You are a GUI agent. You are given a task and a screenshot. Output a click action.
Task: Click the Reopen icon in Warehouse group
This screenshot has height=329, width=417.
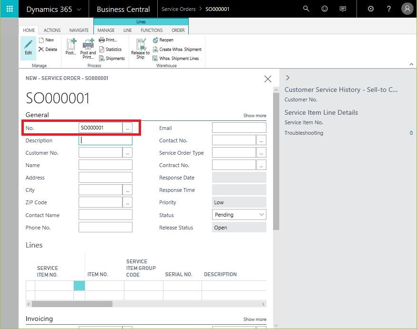pyautogui.click(x=163, y=40)
